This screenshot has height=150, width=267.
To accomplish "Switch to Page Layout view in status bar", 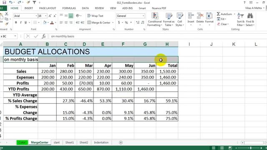I will [222, 148].
